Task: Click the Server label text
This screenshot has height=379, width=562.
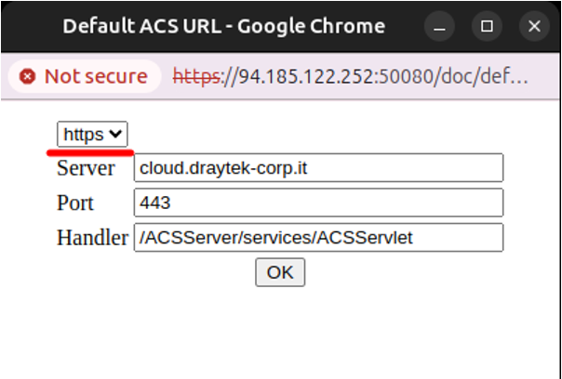Action: pyautogui.click(x=86, y=168)
